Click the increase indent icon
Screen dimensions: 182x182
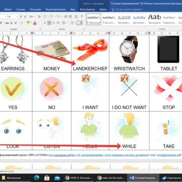pos(70,17)
